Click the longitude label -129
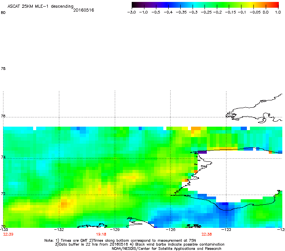 click(115, 230)
